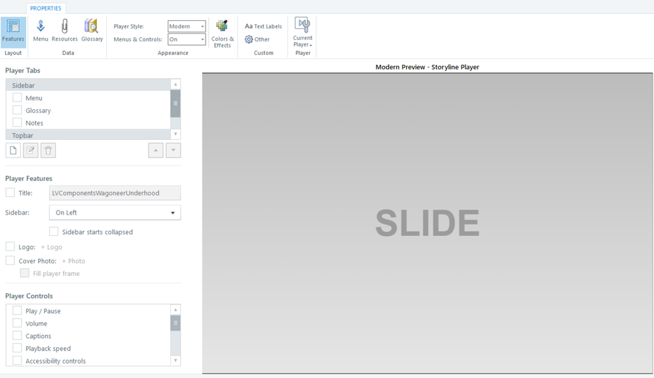Screen dimensions: 654x378
Task: Add a new player tab
Action: tap(13, 150)
